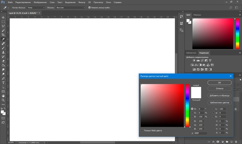Image resolution: width=242 pixels, height=144 pixels.
Task: Open the Коррекция panel flyout menu
Action: [240, 53]
